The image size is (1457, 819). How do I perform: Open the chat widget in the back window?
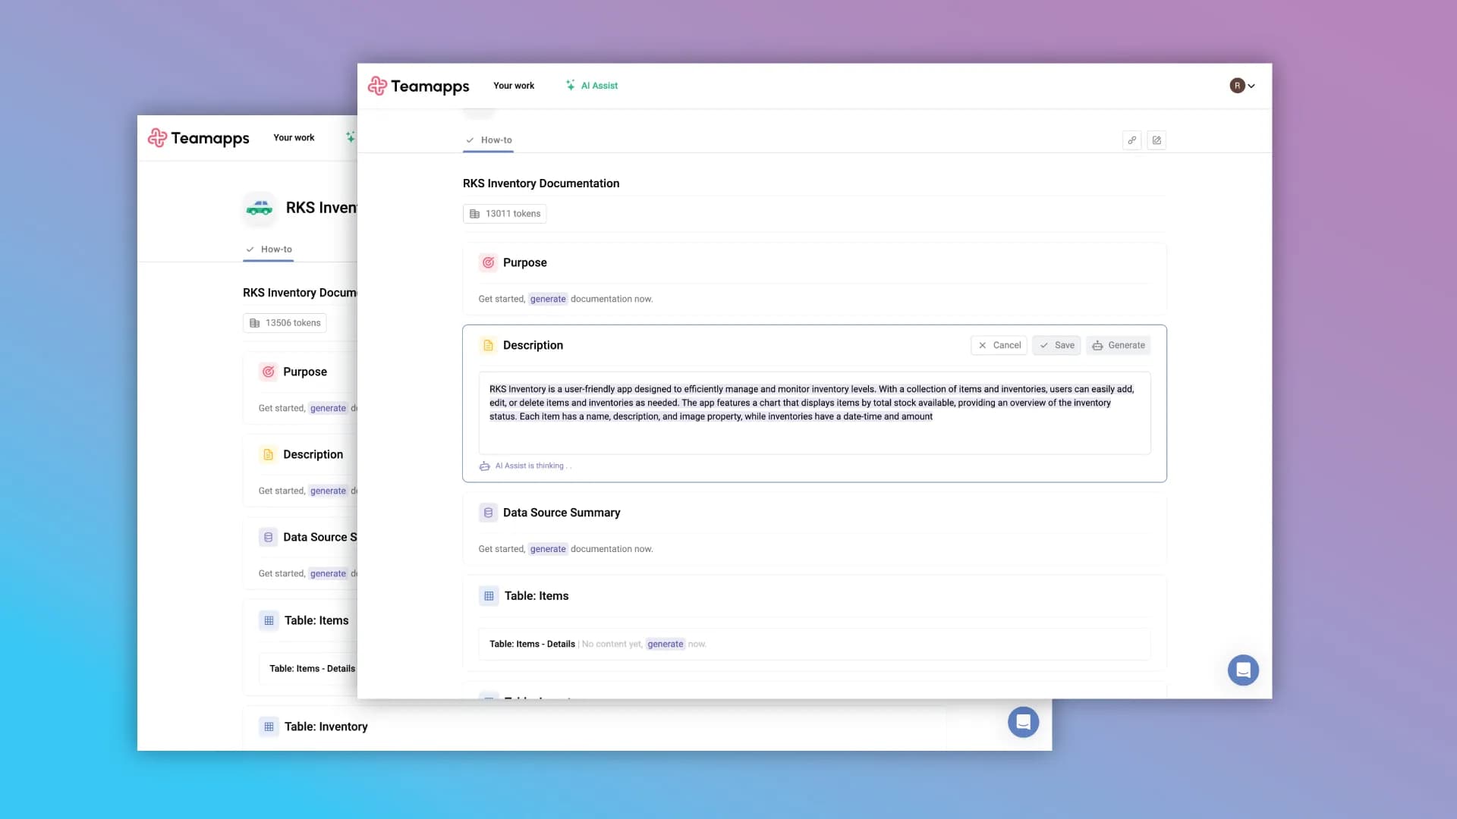[1023, 722]
